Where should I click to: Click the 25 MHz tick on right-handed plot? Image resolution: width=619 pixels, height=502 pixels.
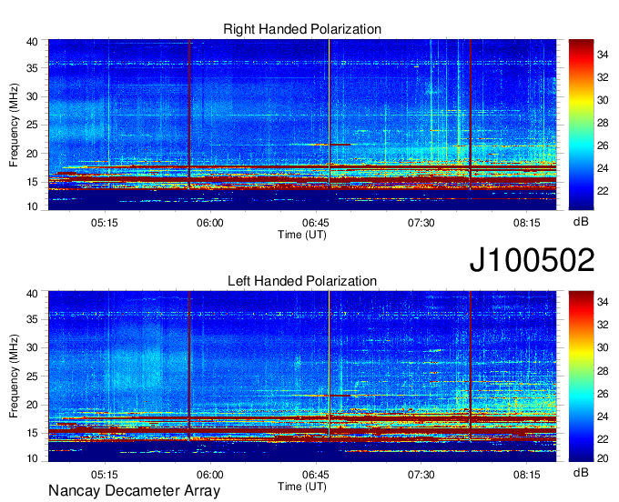pos(32,125)
